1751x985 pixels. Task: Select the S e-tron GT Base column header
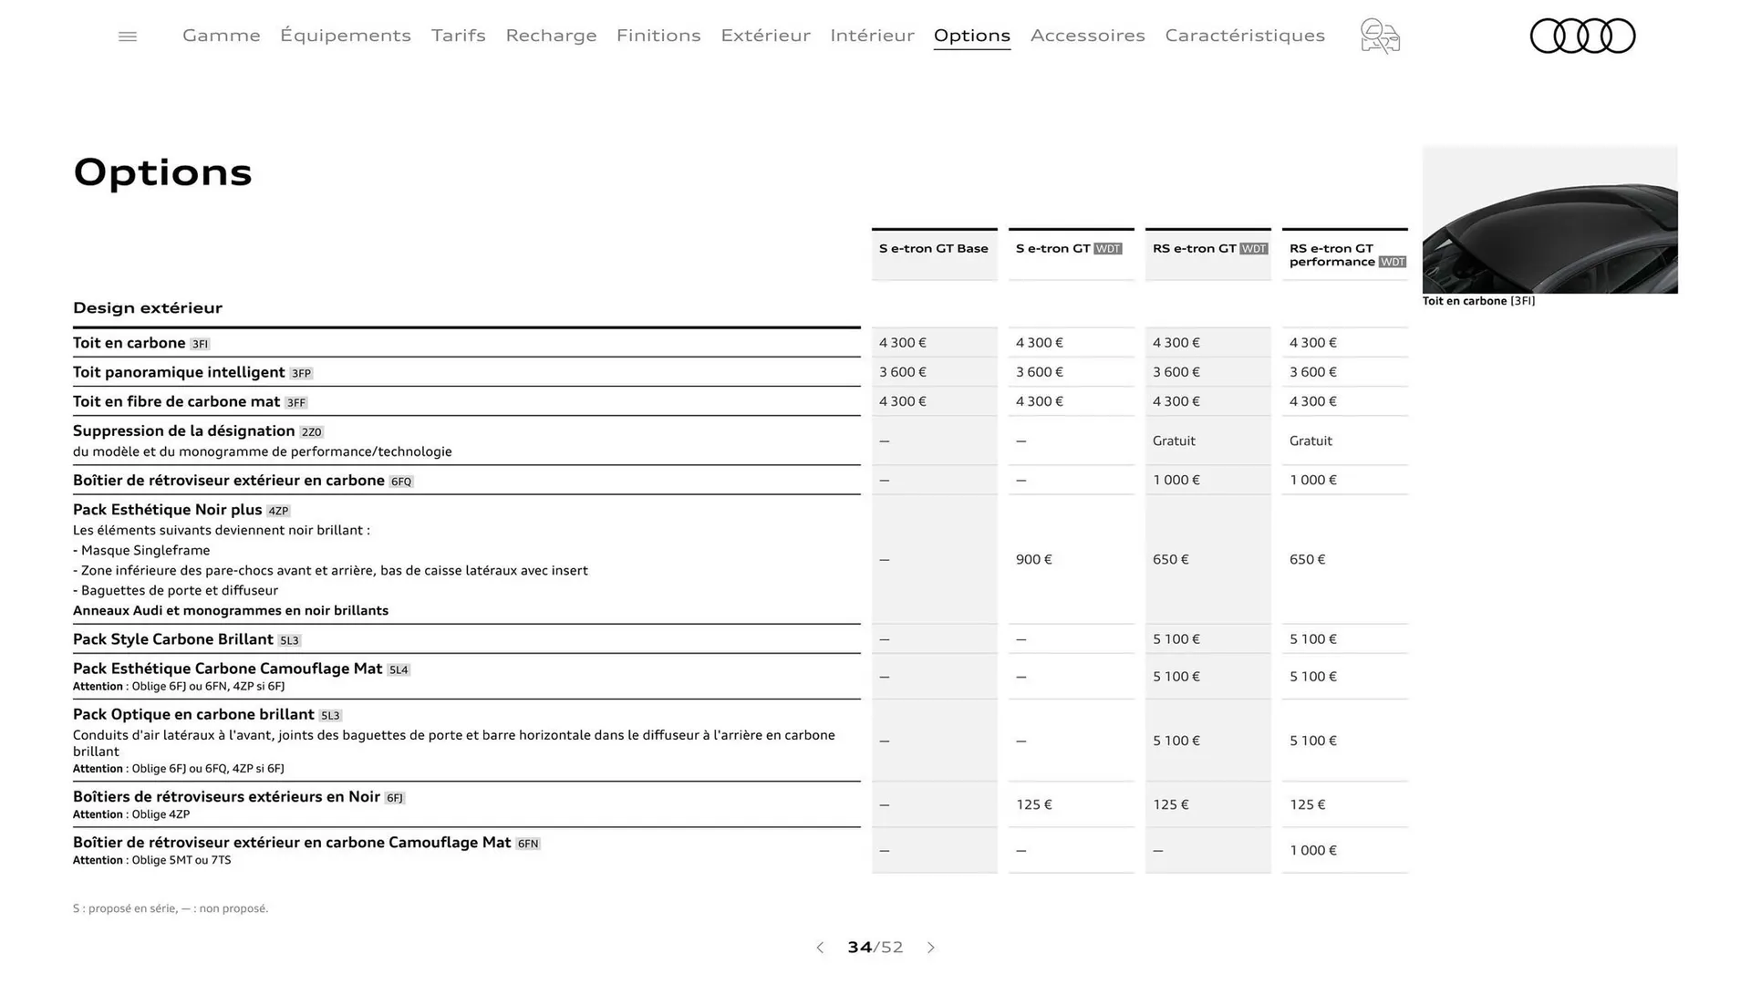933,248
